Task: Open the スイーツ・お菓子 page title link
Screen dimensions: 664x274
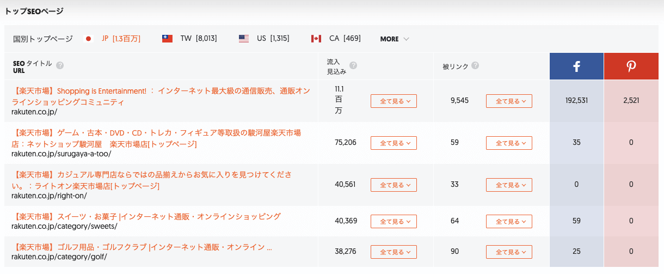Action: [x=146, y=216]
